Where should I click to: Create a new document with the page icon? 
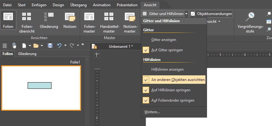pos(24,46)
